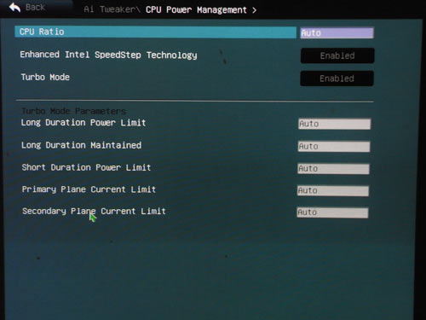Viewport: 426px width, 320px height.
Task: Click the breadcrumb chevron after CPU Power Management
Action: coord(254,10)
